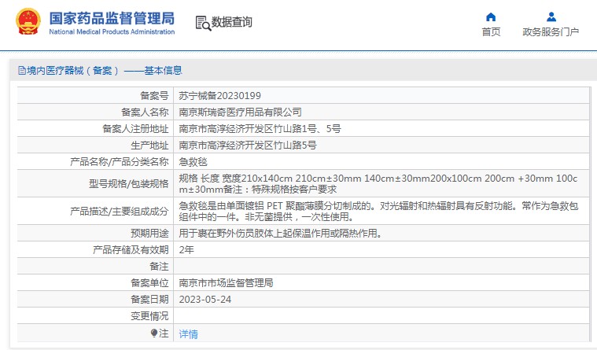
Task: Open the 详情 link
Action: 188,334
